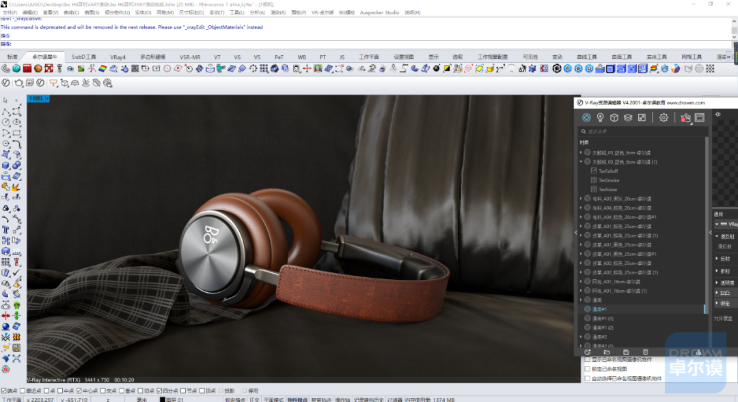
Task: Toggle the 四分点 osnap checkbox
Action: [159, 390]
